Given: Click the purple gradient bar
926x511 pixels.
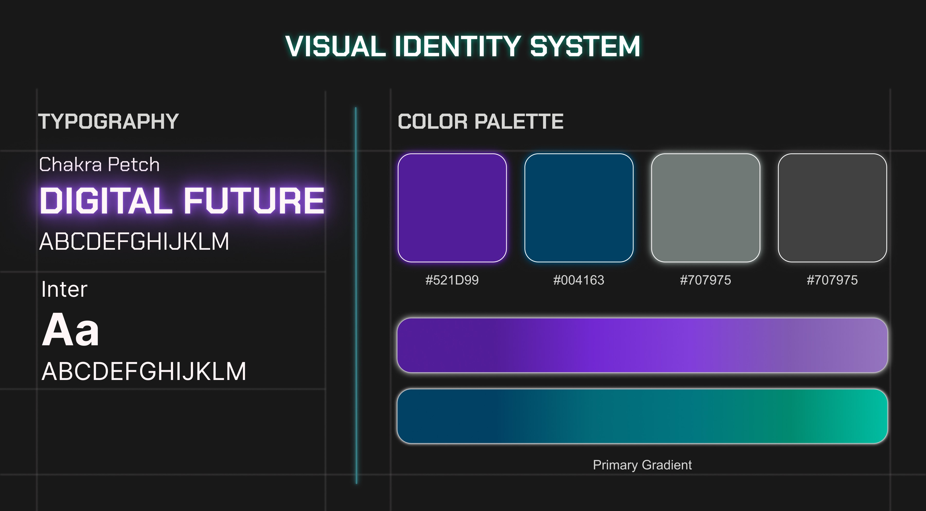Looking at the screenshot, I should pyautogui.click(x=642, y=345).
